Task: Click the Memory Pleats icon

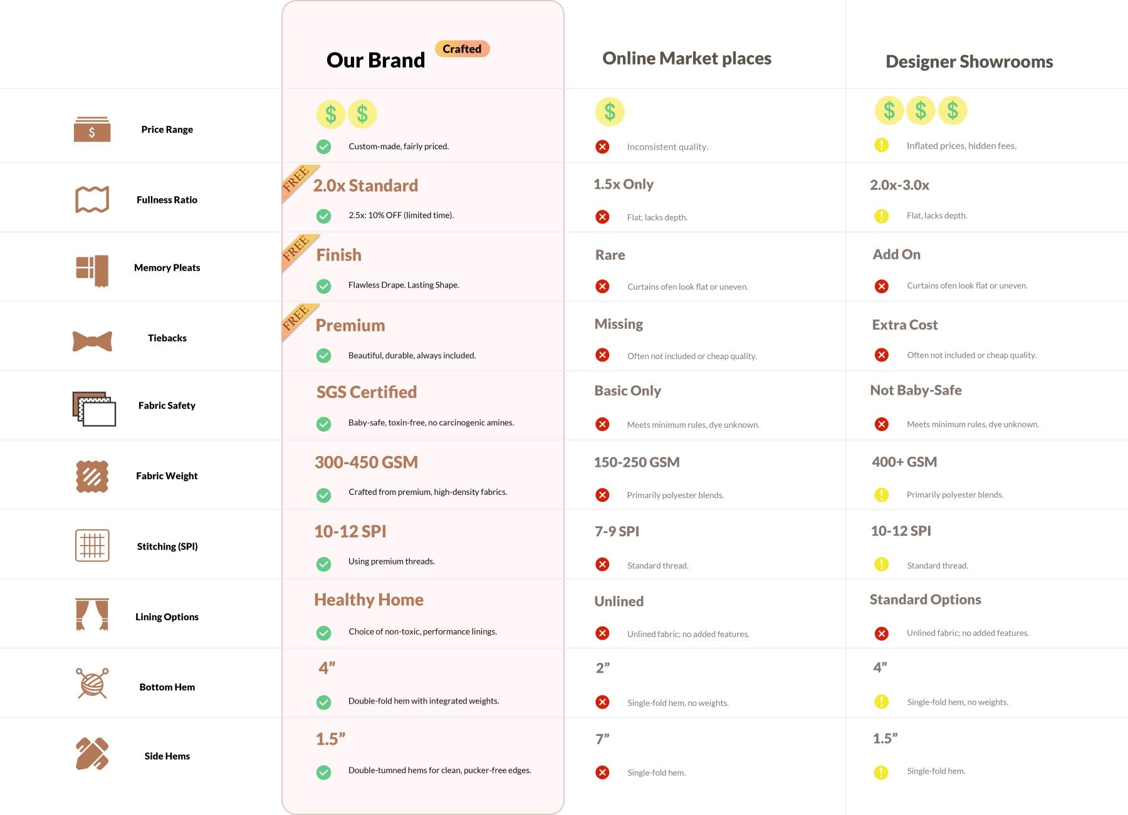Action: [92, 270]
